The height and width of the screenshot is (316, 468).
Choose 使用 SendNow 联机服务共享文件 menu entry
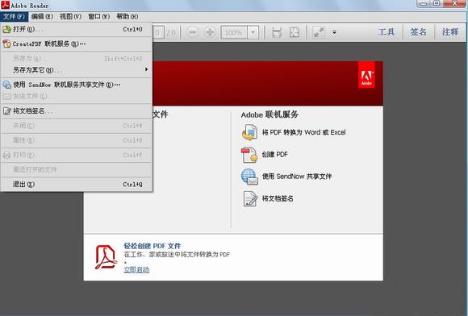click(x=77, y=85)
